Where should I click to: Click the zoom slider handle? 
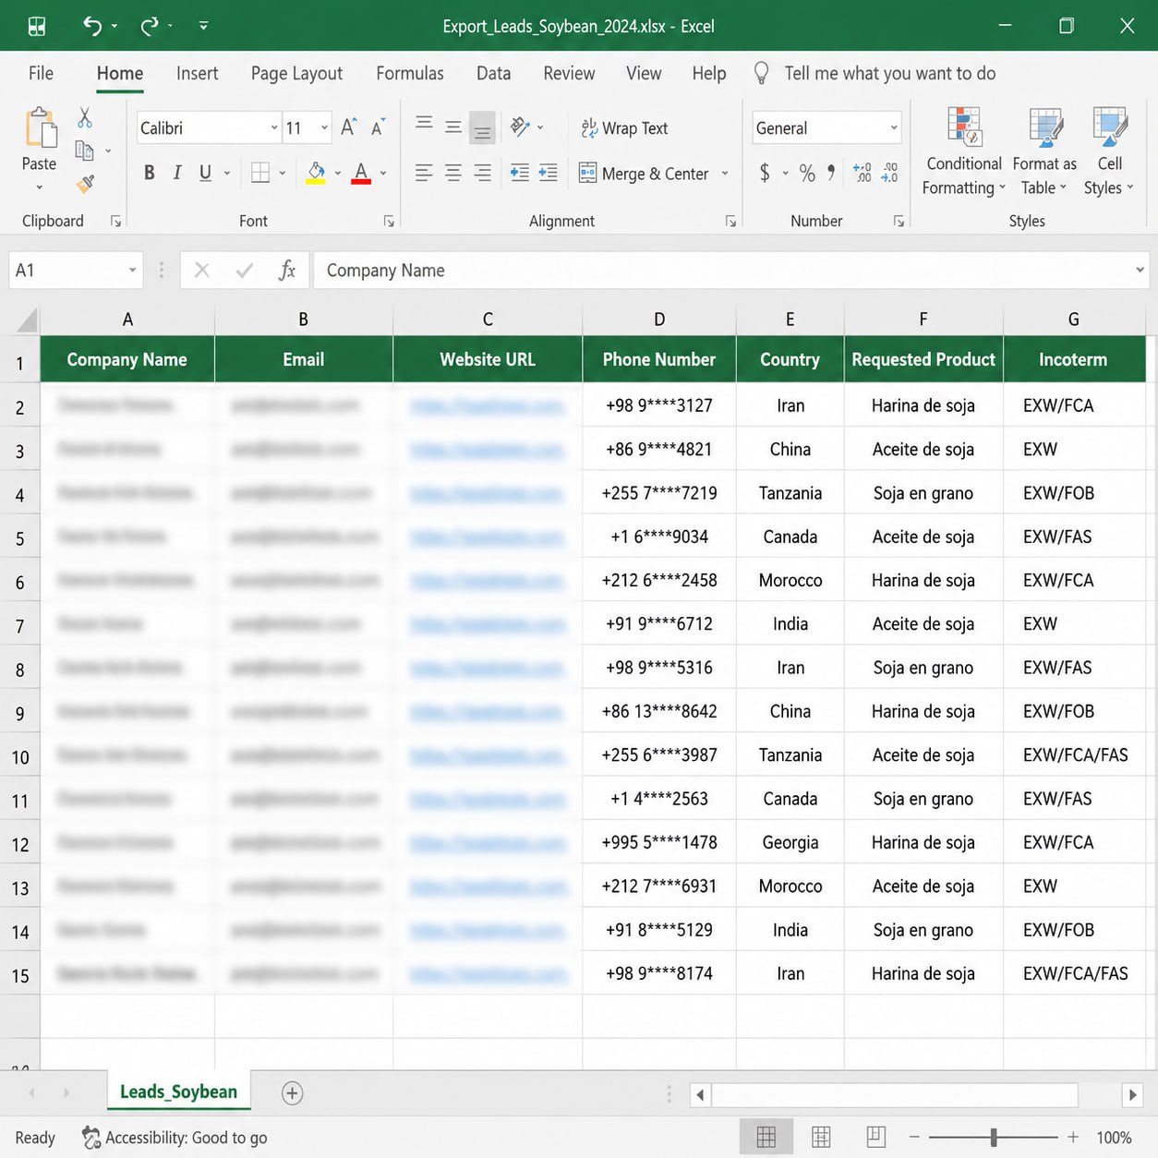pyautogui.click(x=994, y=1138)
